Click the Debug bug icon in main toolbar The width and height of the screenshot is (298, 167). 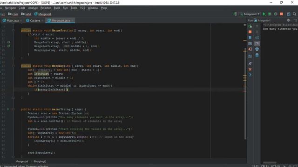click(270, 14)
